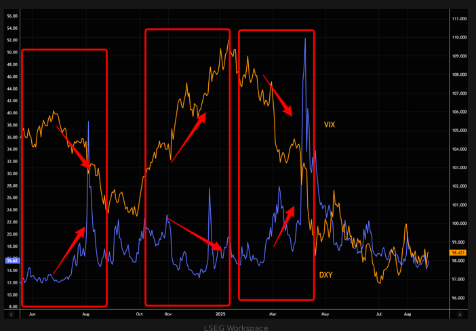Click the 2025 label on time axis
Screen dimensions: 476x331
click(220, 314)
